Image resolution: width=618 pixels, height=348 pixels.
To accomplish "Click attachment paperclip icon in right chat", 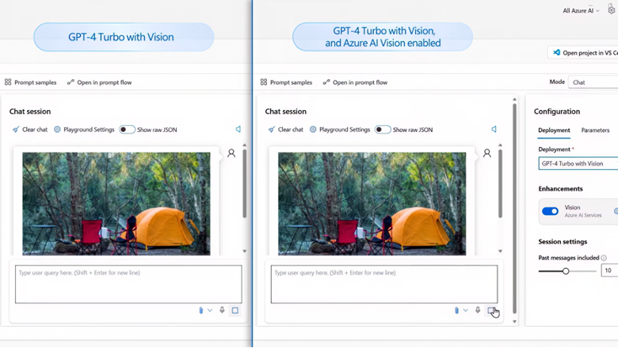I will click(x=457, y=310).
